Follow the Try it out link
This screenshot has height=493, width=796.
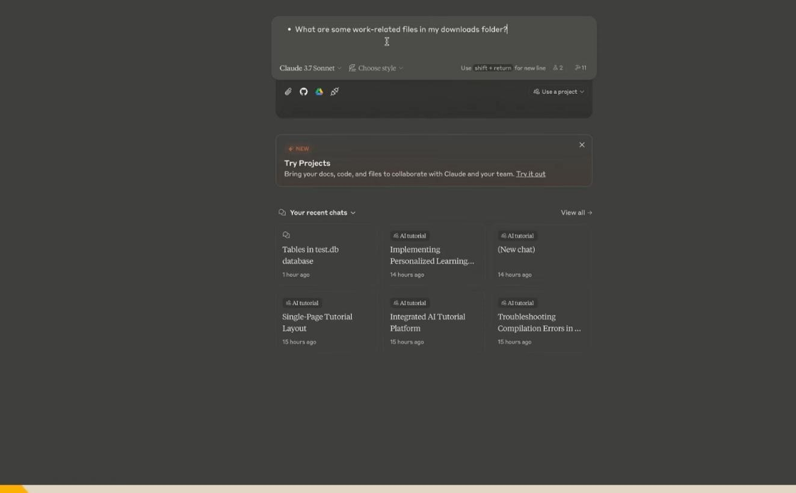(530, 174)
